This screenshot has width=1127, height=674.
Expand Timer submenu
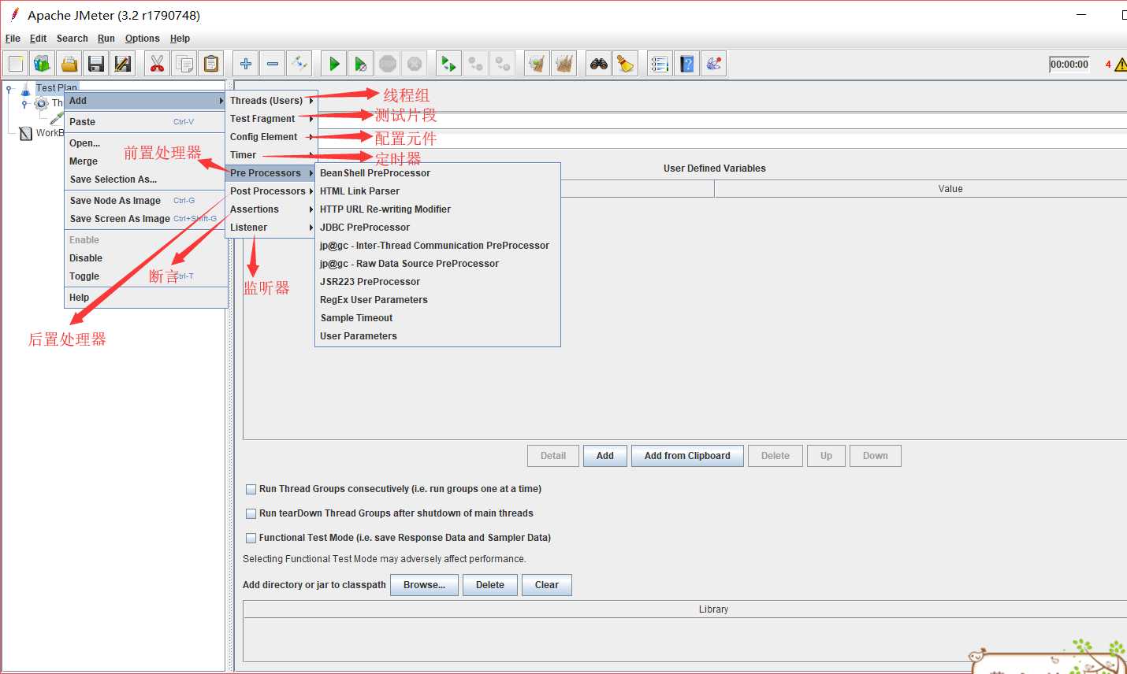pos(272,155)
